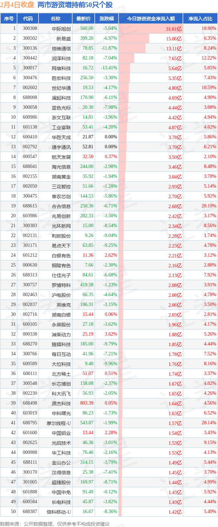Select stock name 海光信息
Viewport: 218px width, 527px height.
coord(61,167)
